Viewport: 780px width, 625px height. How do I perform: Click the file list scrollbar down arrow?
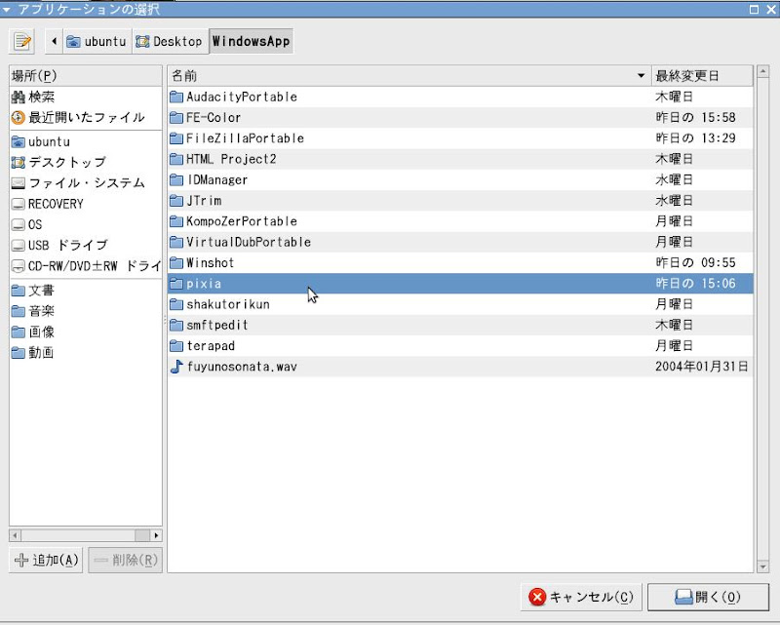pos(762,566)
